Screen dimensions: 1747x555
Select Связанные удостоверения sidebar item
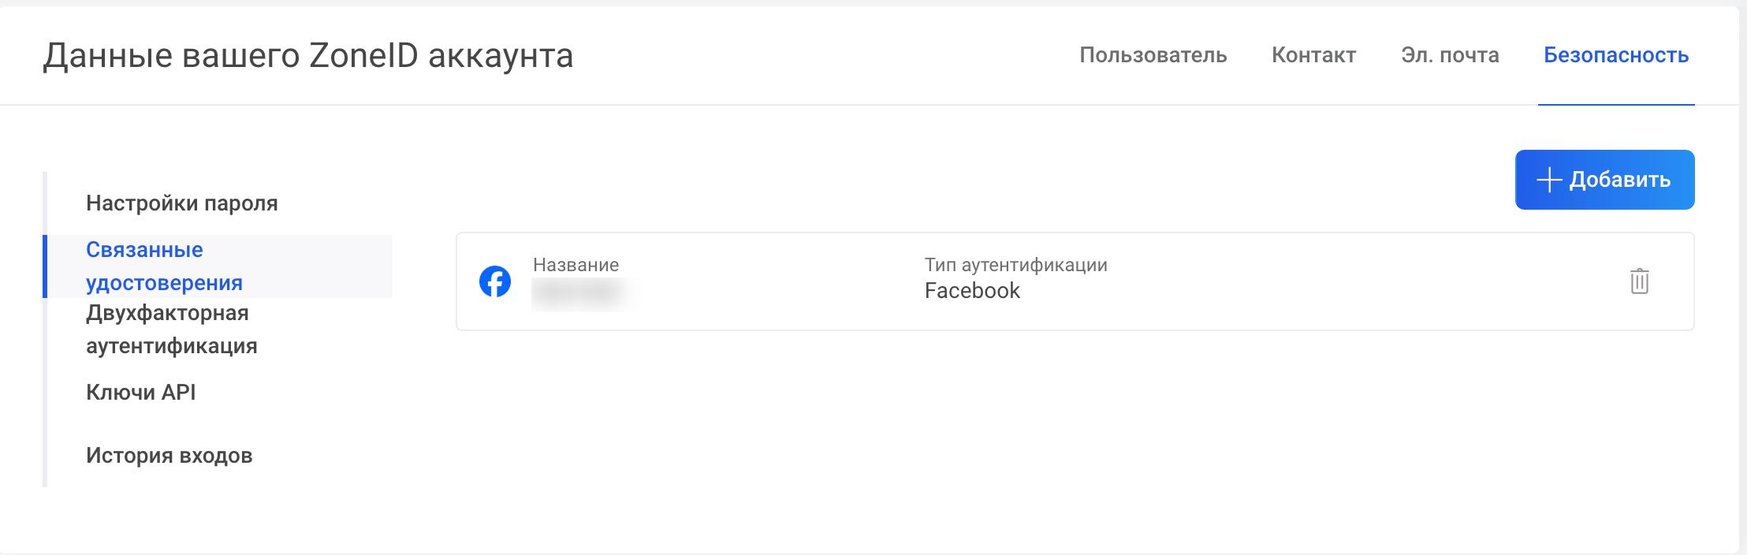click(x=164, y=266)
